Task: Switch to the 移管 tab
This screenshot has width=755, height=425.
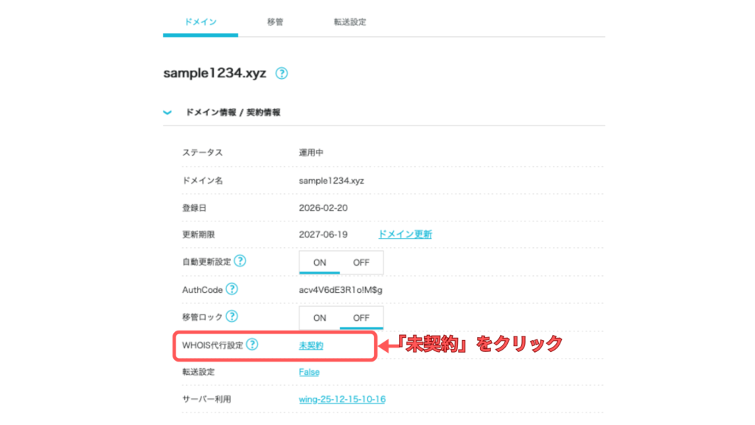Action: [x=275, y=22]
